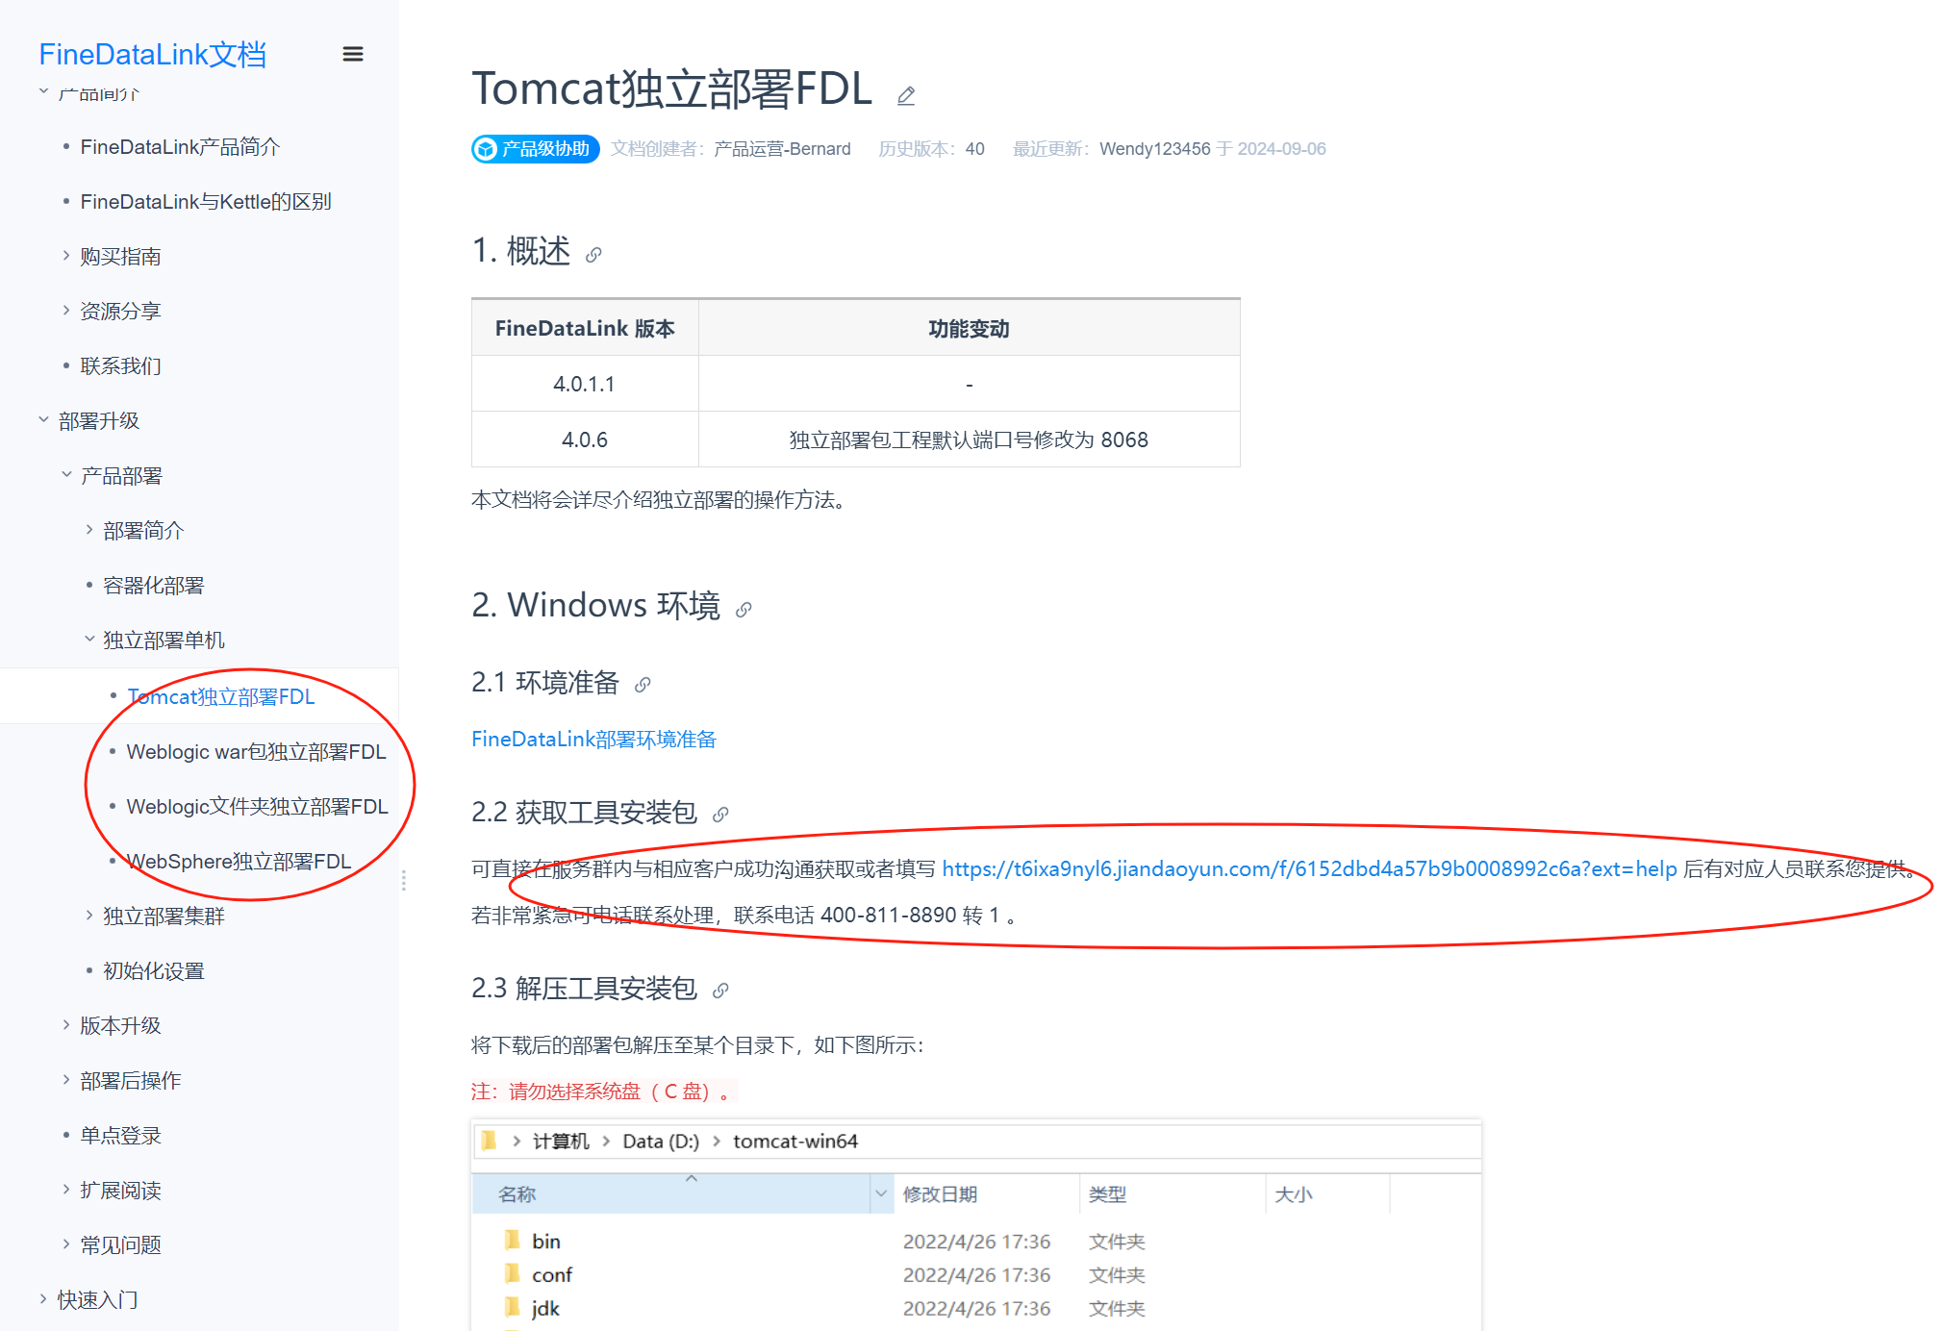The height and width of the screenshot is (1331, 1942).
Task: Click the anchor link icon next to 2. Windows 环境
Action: (744, 609)
